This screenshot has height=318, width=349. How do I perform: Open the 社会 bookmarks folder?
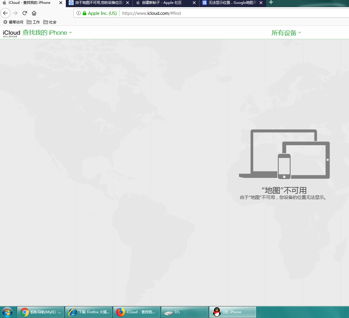(x=50, y=22)
